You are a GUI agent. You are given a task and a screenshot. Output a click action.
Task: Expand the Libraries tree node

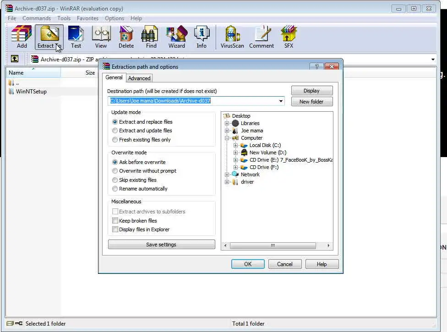tap(227, 123)
